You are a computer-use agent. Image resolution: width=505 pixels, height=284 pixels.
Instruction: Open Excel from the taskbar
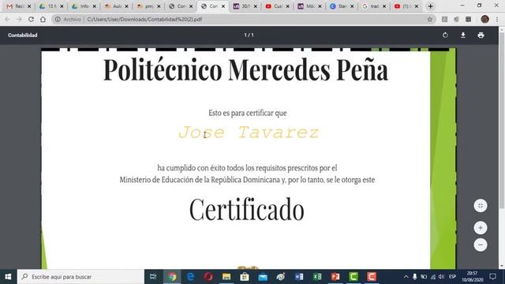(x=317, y=277)
